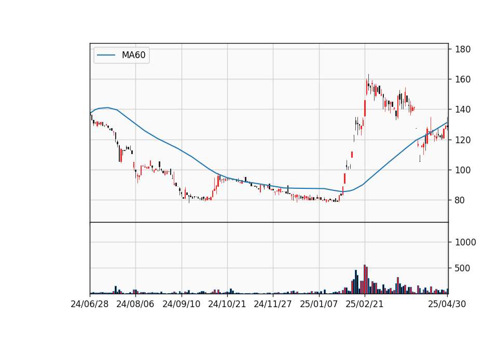Click the 1000 volume axis label
The width and height of the screenshot is (498, 358).
pyautogui.click(x=465, y=242)
